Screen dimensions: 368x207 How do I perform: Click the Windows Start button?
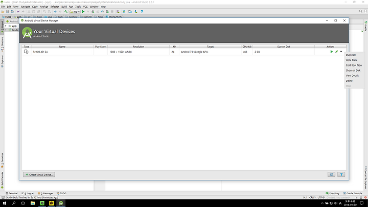[x=5, y=203]
